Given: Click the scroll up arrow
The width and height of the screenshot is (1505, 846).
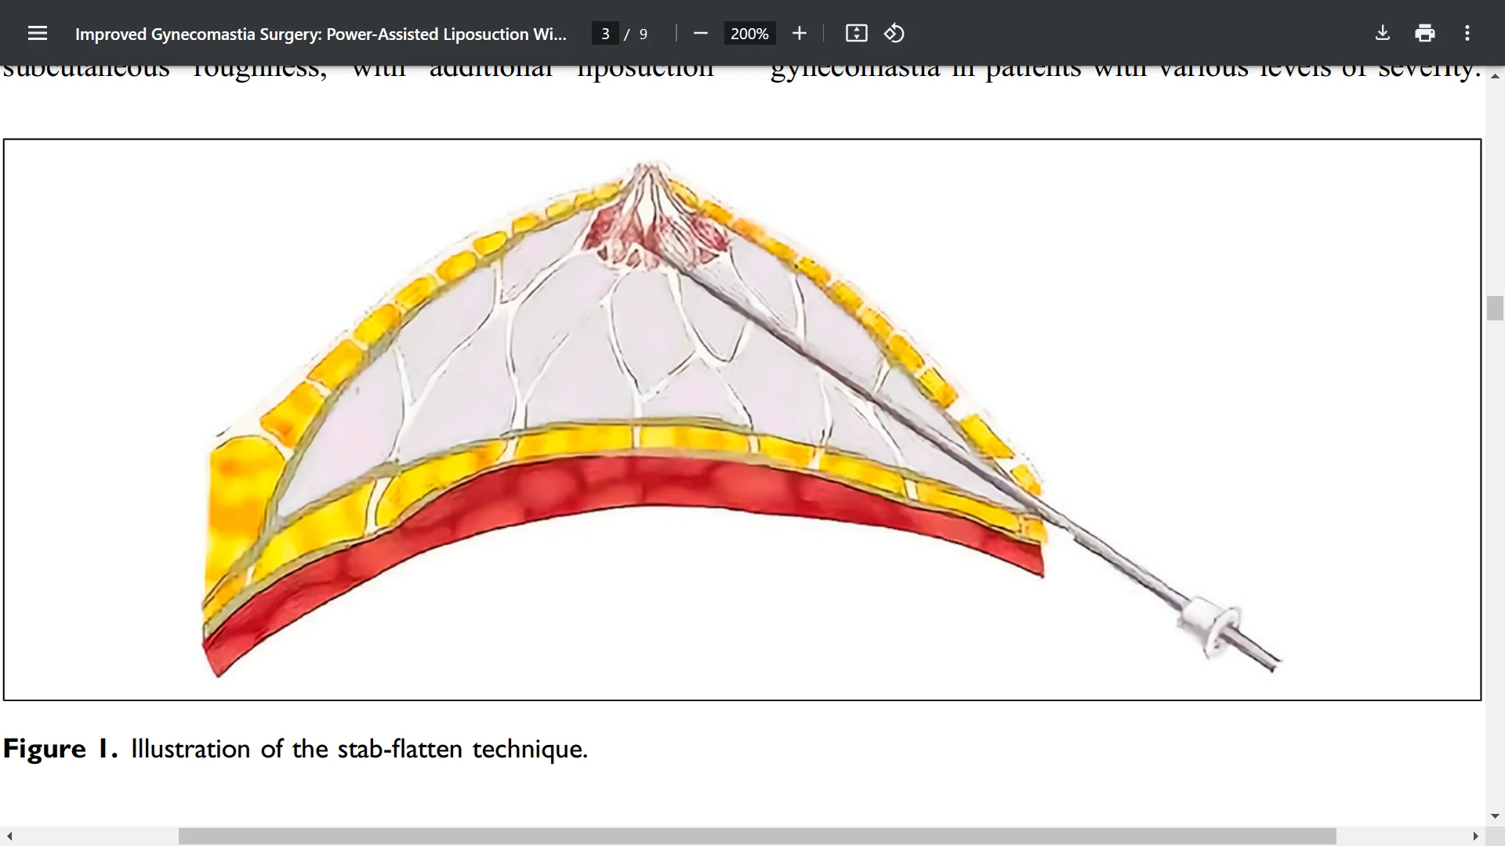Looking at the screenshot, I should pos(1495,76).
